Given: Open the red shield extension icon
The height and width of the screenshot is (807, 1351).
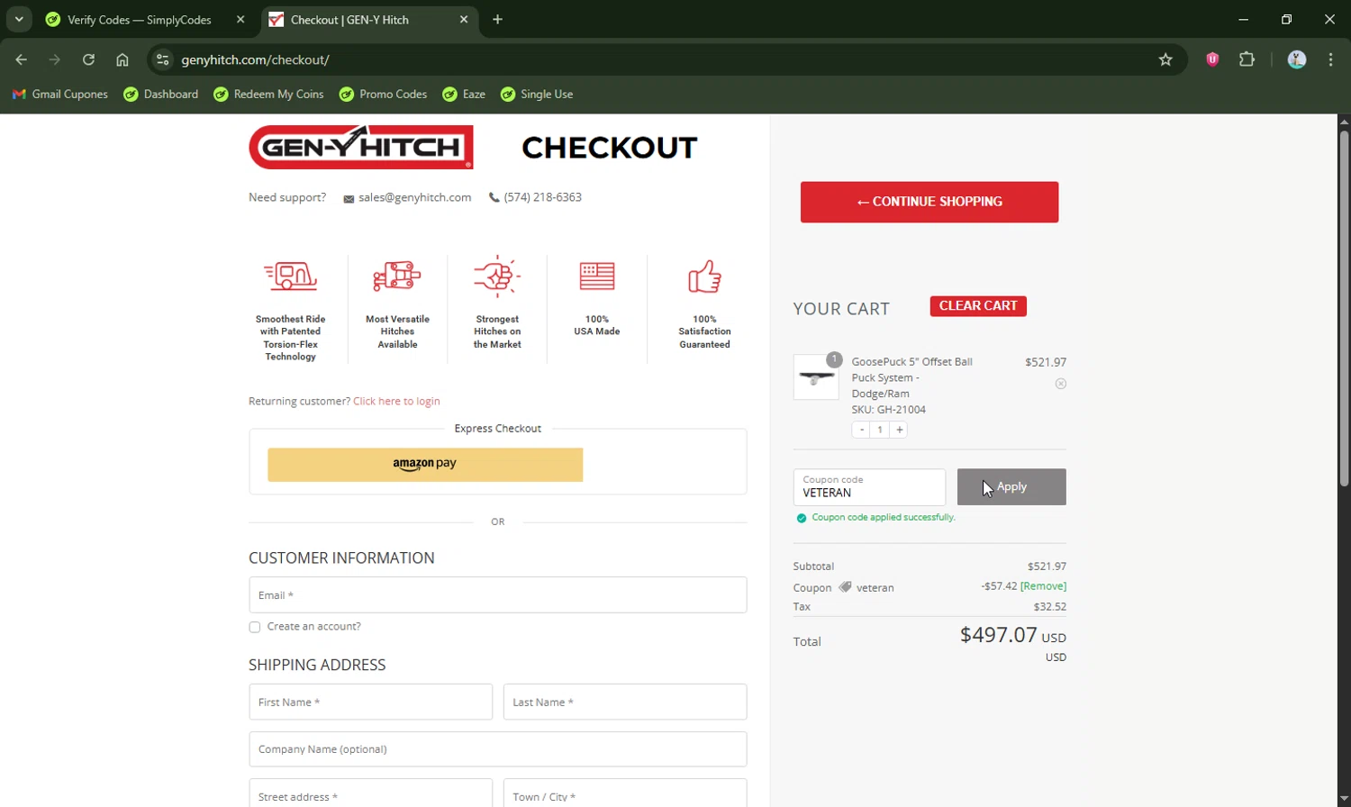Looking at the screenshot, I should pos(1212,59).
